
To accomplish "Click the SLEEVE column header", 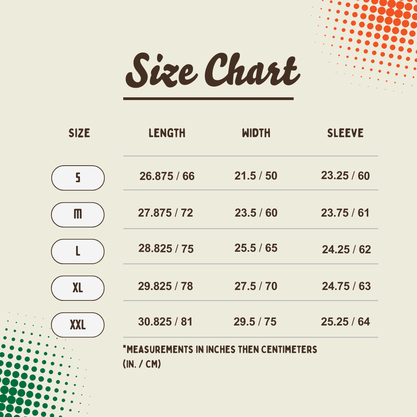I will (345, 133).
